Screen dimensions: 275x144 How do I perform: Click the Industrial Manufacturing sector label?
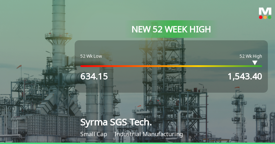pyautogui.click(x=149, y=134)
